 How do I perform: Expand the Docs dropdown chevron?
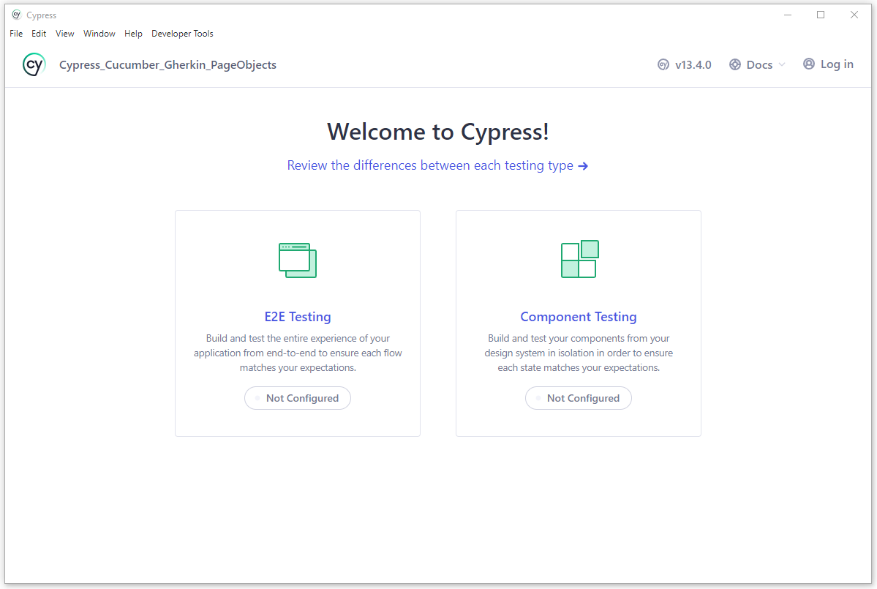click(782, 65)
